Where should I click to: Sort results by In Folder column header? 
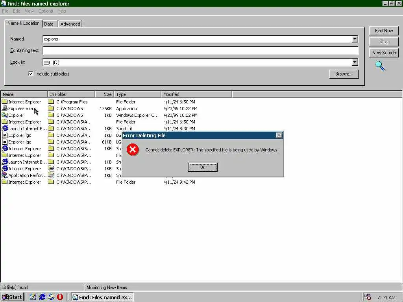pyautogui.click(x=72, y=94)
